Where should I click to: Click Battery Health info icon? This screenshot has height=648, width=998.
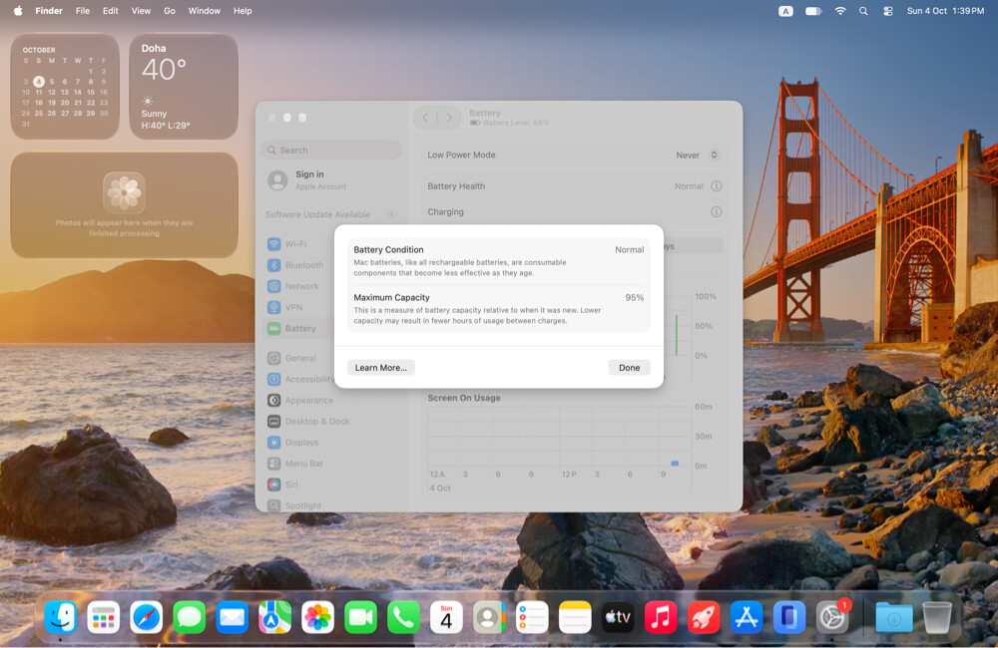[x=716, y=186]
